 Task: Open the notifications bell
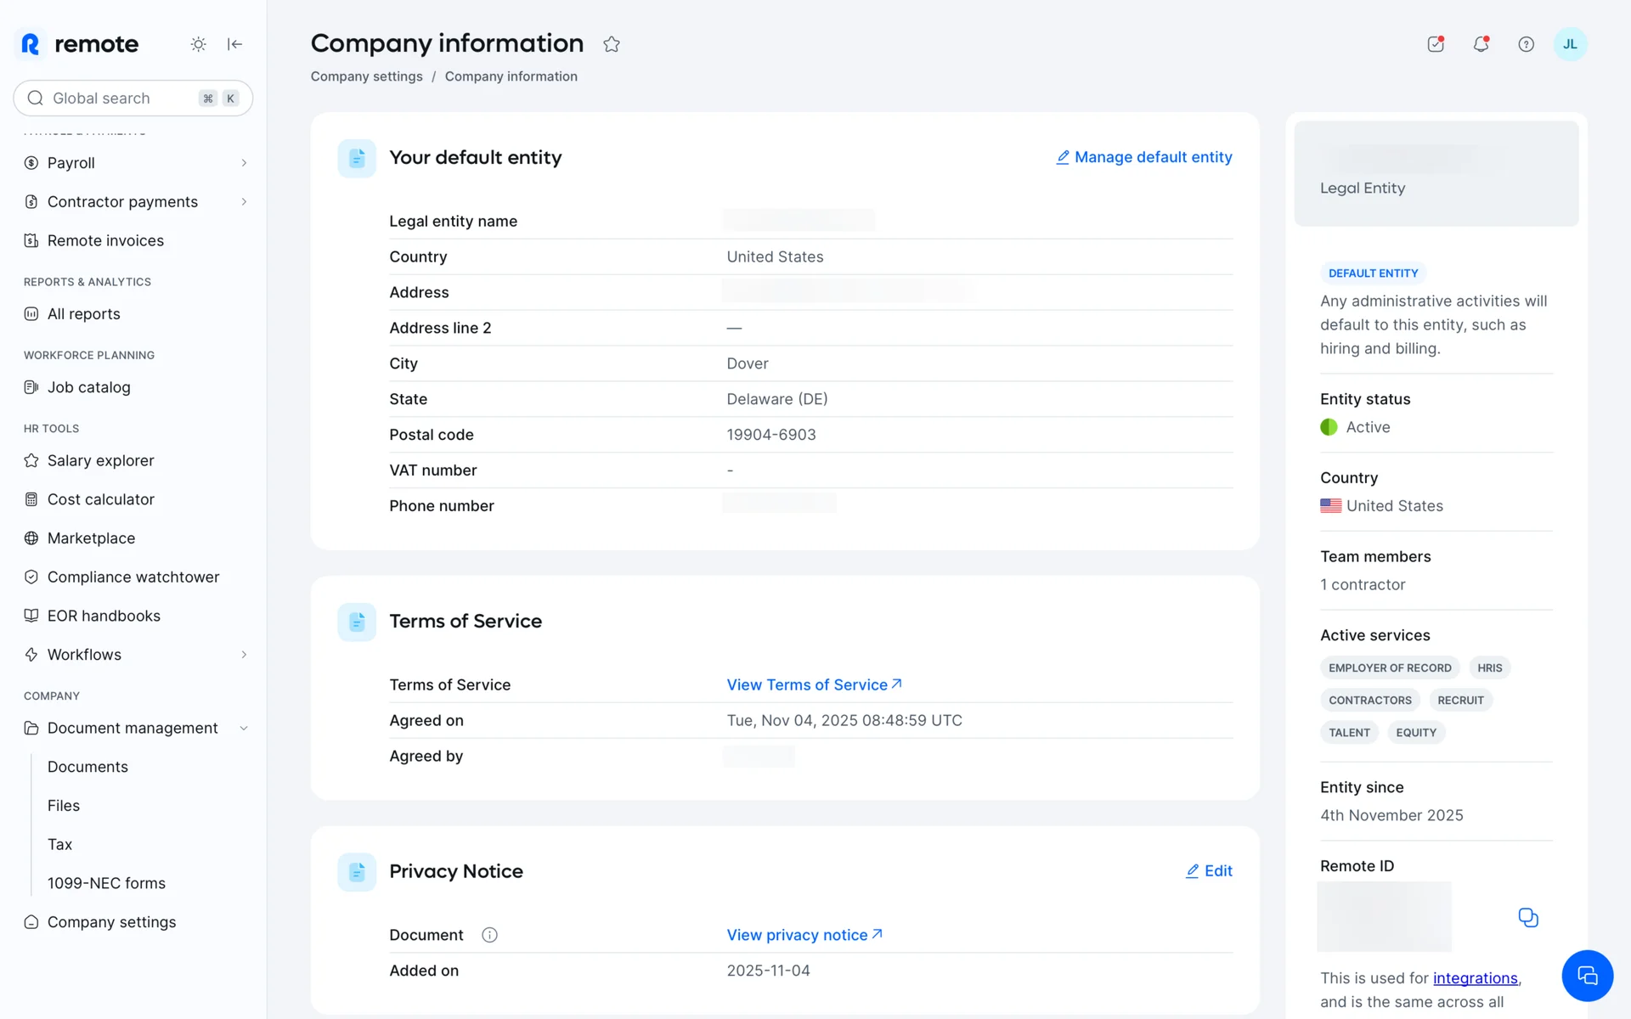(x=1481, y=44)
